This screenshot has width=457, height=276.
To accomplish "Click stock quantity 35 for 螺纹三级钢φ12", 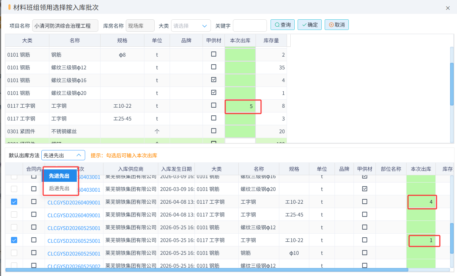I will (x=271, y=68).
